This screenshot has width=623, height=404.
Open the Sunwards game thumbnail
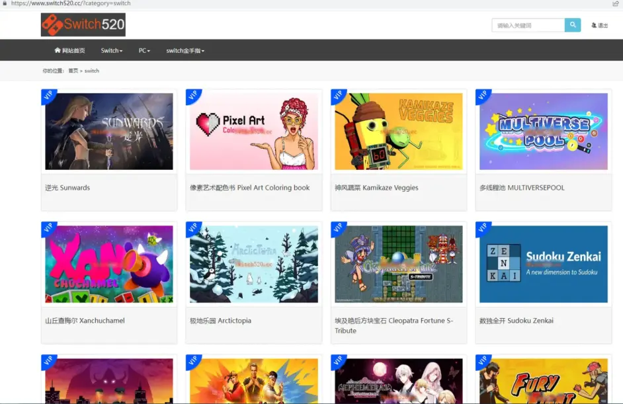point(109,132)
